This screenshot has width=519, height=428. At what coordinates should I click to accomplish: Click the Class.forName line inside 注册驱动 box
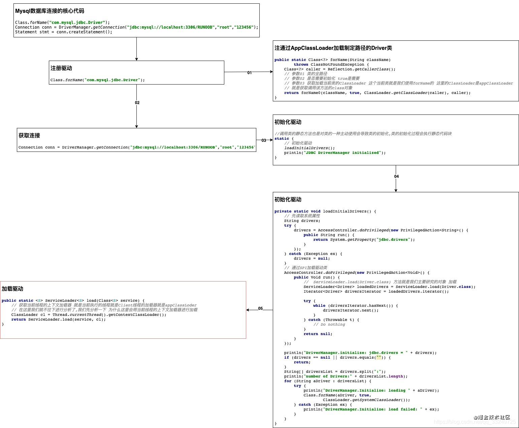[98, 80]
